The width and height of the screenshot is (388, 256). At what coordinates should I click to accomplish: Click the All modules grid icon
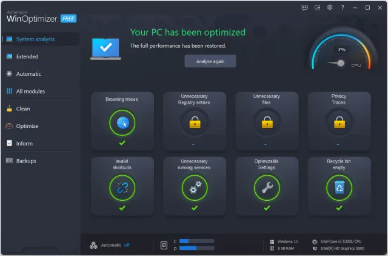point(10,91)
